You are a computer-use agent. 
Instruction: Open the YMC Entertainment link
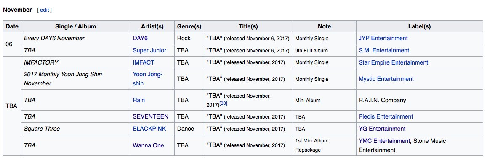[384, 141]
